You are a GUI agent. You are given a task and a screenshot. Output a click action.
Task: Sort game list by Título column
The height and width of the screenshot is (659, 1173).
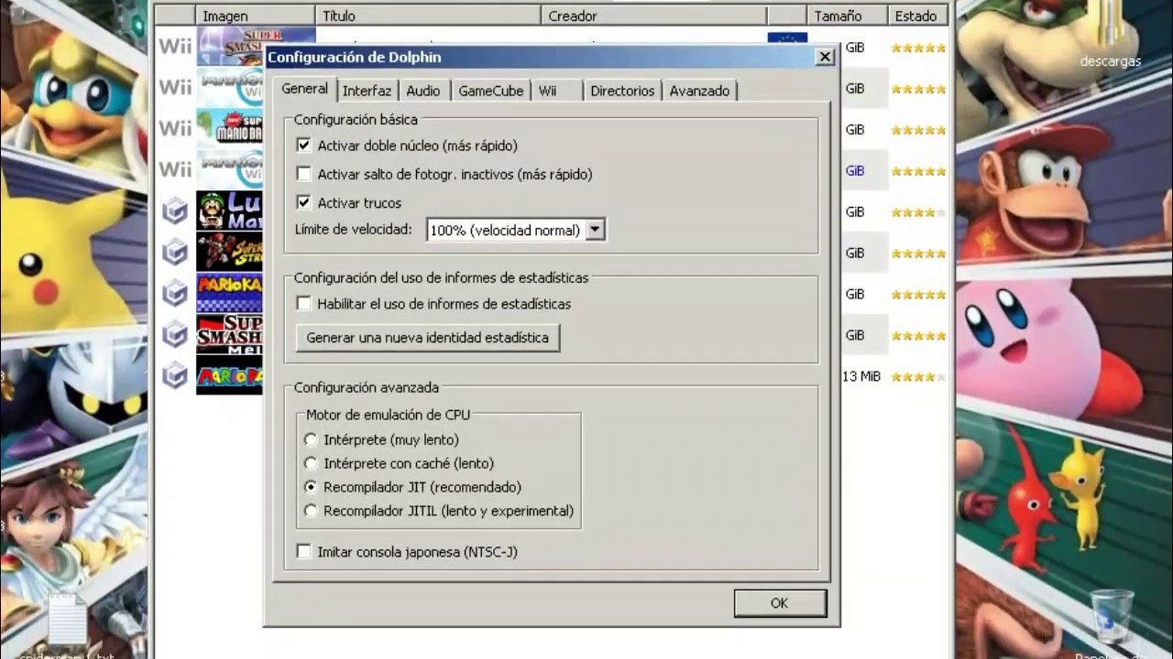428,16
